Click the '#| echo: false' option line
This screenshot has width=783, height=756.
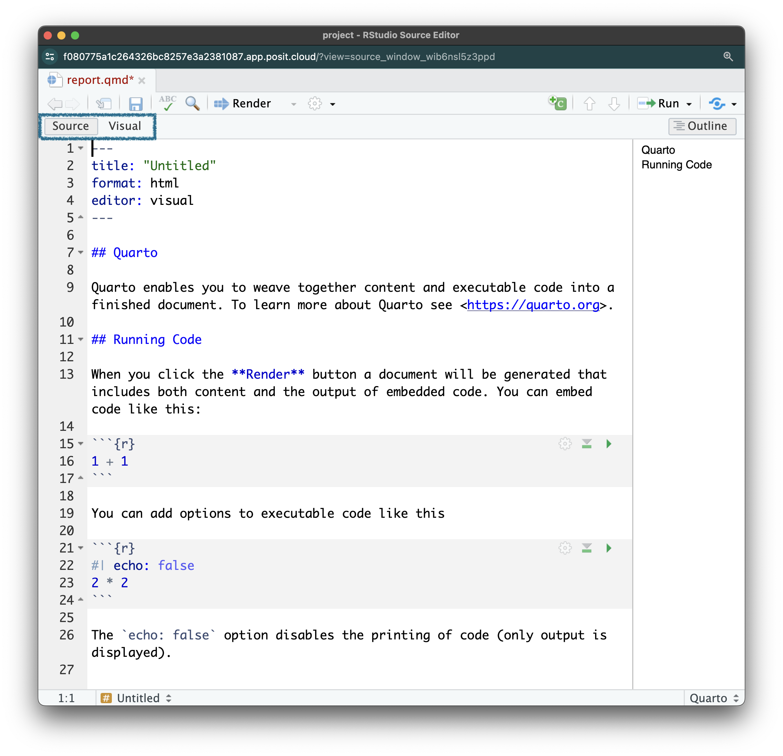click(143, 565)
